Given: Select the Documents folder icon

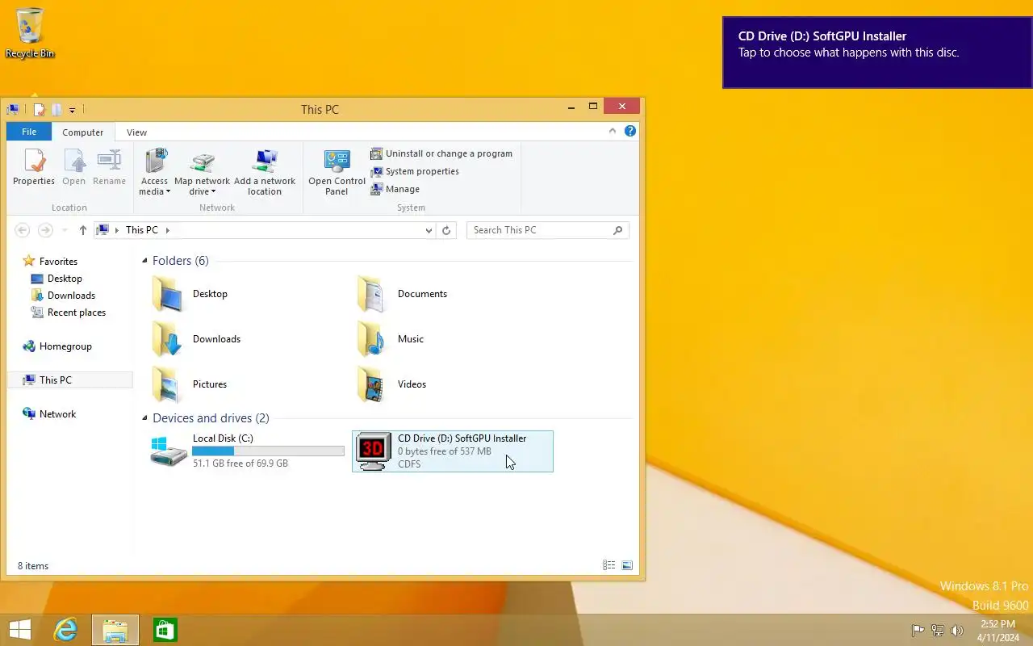Looking at the screenshot, I should 373,294.
